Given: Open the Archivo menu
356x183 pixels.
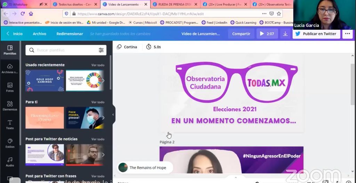Looking at the screenshot, I should point(40,34).
